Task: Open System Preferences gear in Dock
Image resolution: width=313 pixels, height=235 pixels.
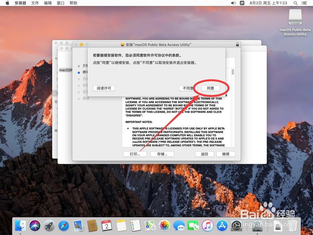Action: [236, 226]
